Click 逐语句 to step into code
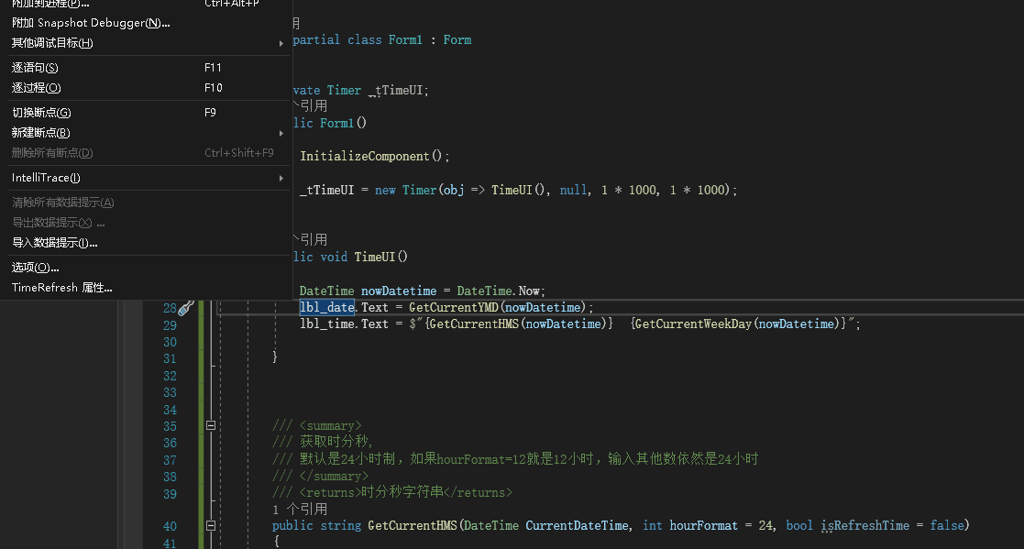The image size is (1024, 549). (35, 67)
